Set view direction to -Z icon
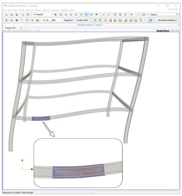 136,20
